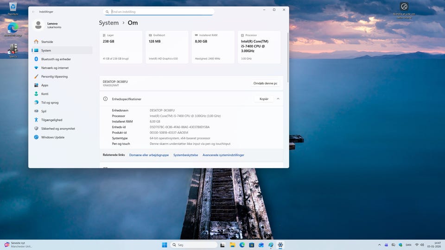Open the Bluetooth og enheder settings icon

pos(36,59)
